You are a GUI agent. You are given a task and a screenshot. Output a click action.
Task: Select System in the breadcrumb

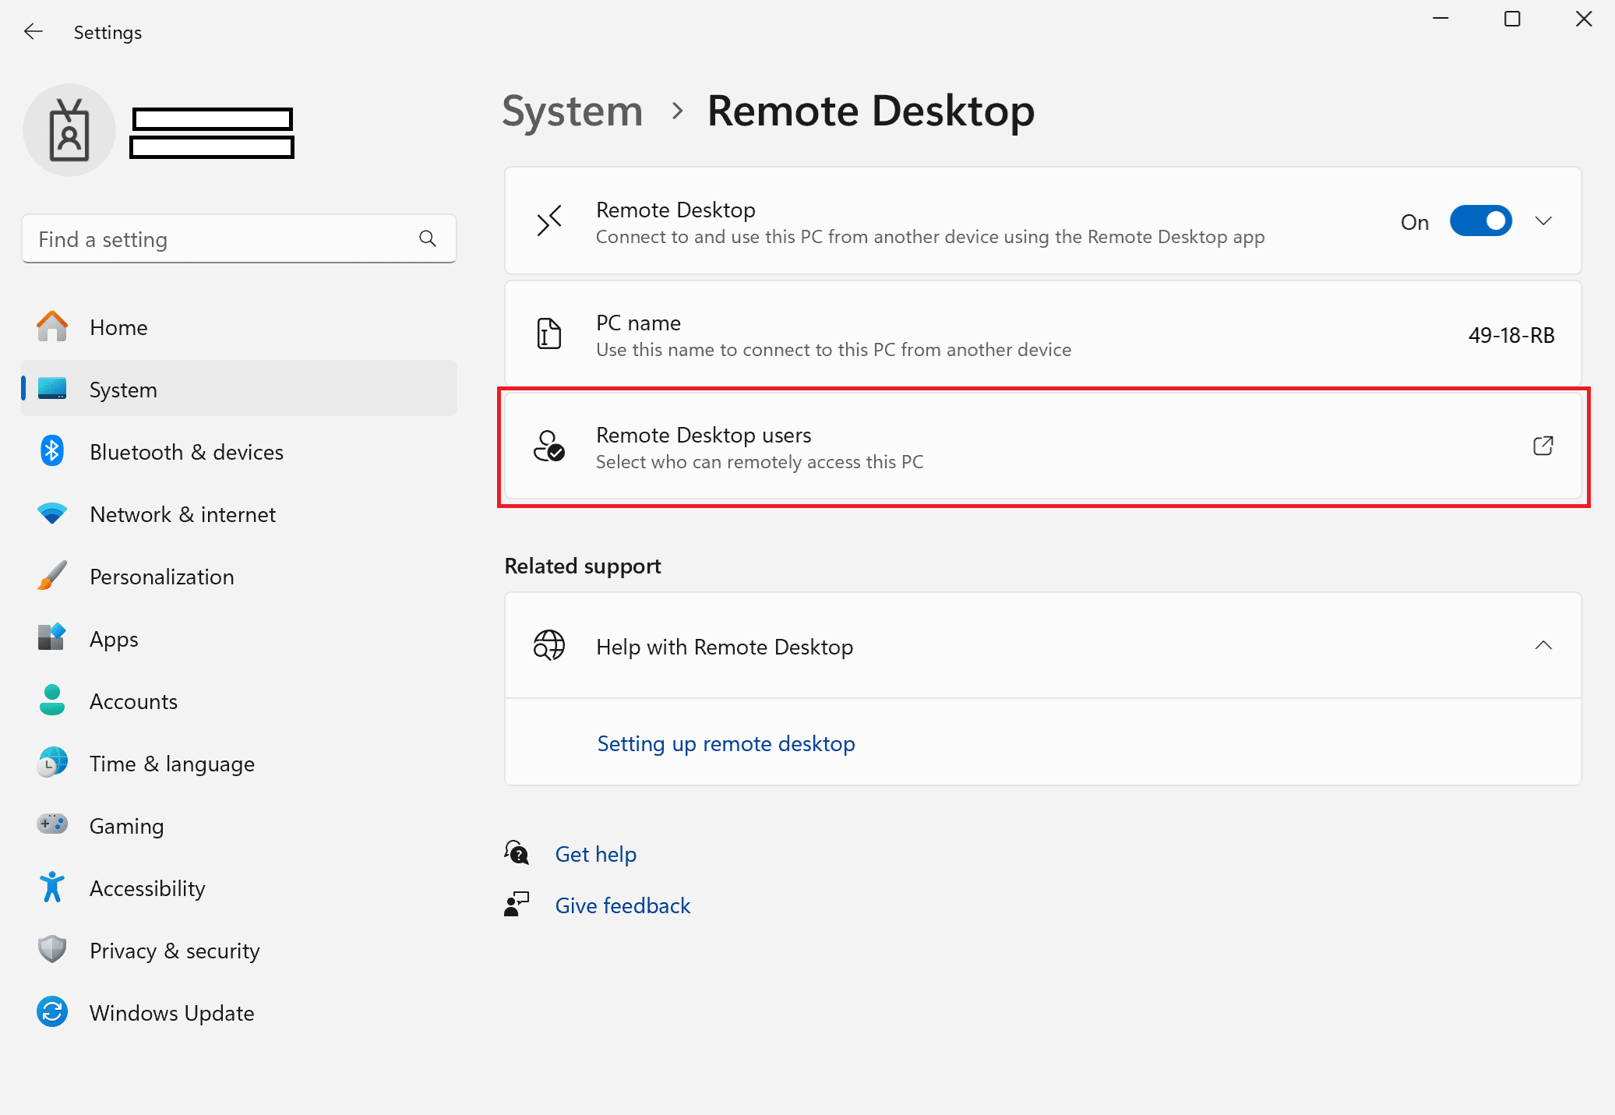572,111
